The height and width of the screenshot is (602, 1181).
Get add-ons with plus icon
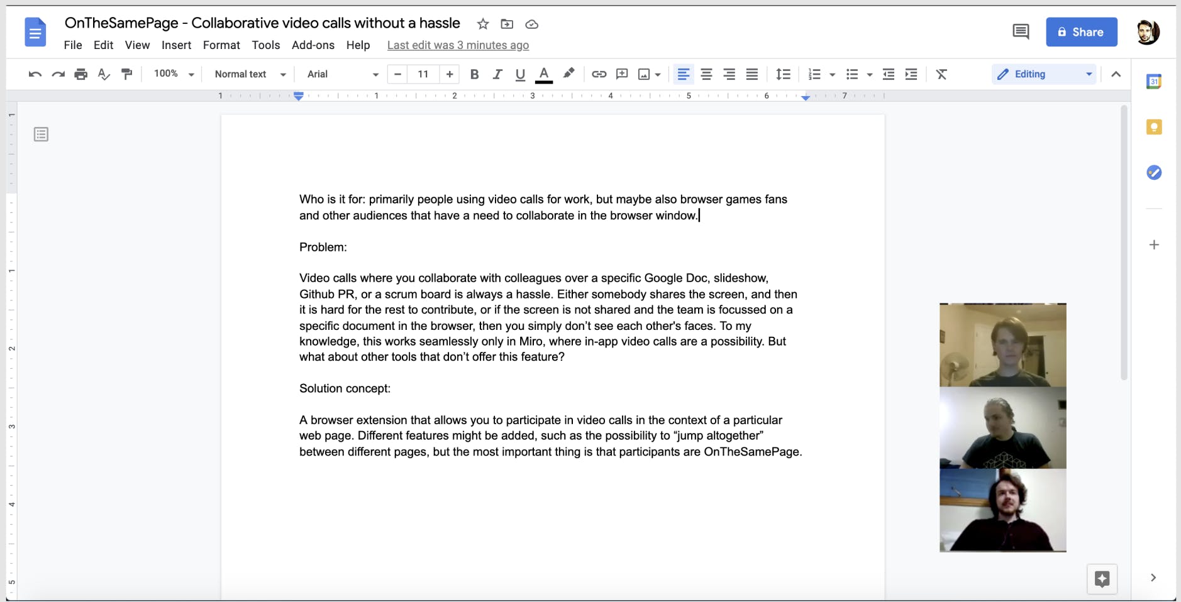[x=1154, y=244]
